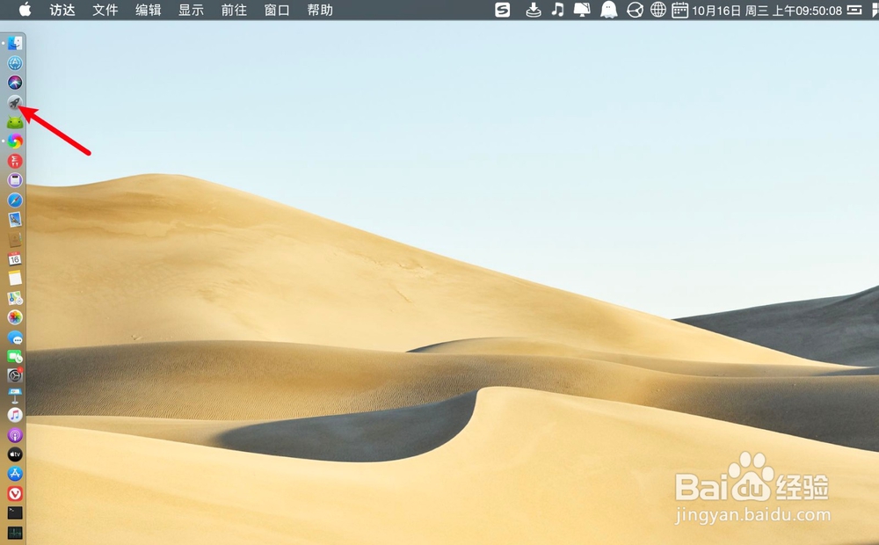Open Contacts book in Dock
The height and width of the screenshot is (545, 879).
point(15,239)
